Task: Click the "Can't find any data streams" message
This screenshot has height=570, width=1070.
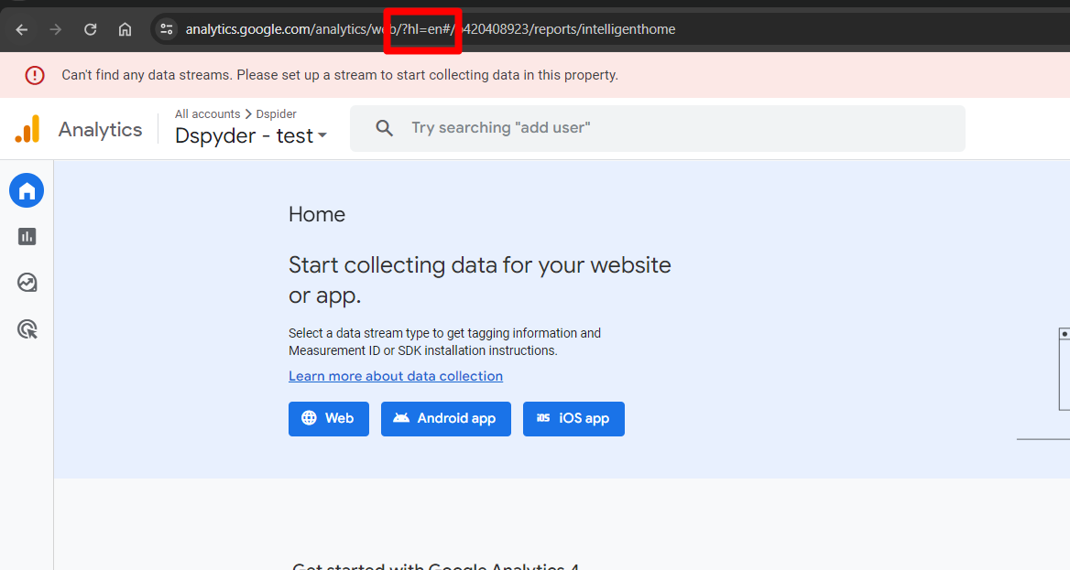Action: 340,75
